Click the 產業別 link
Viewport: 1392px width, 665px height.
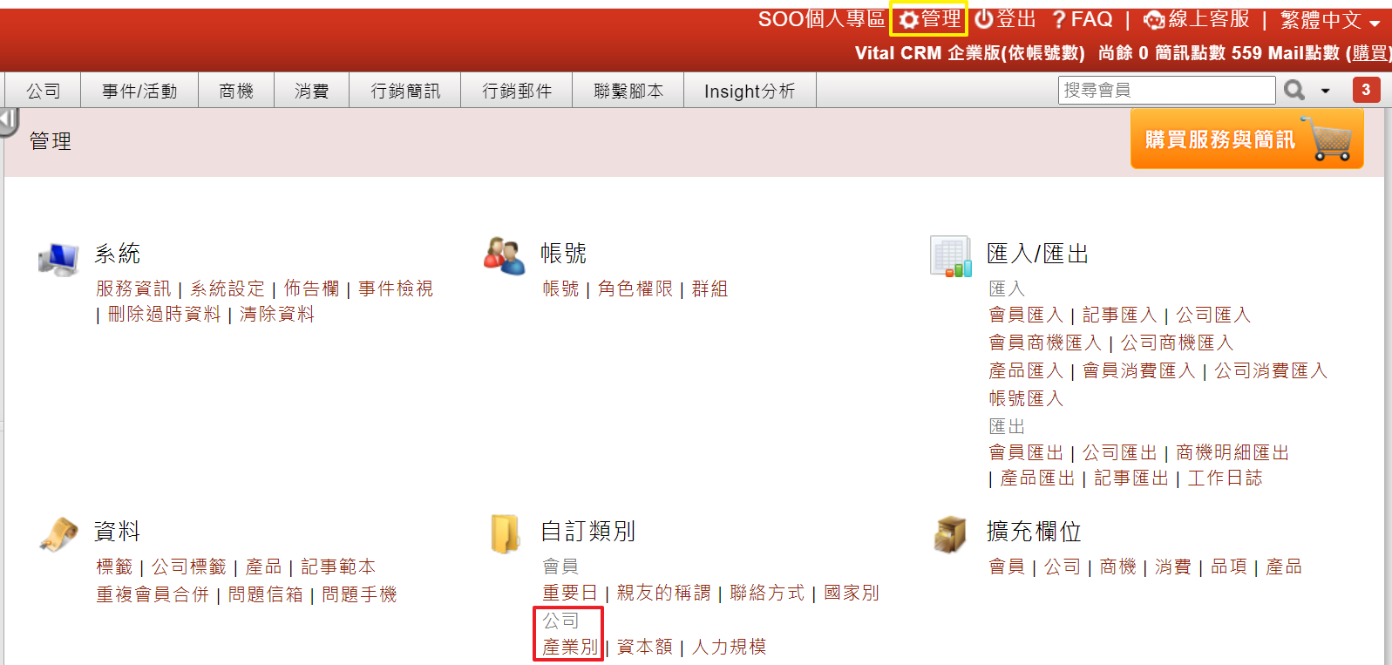point(570,647)
